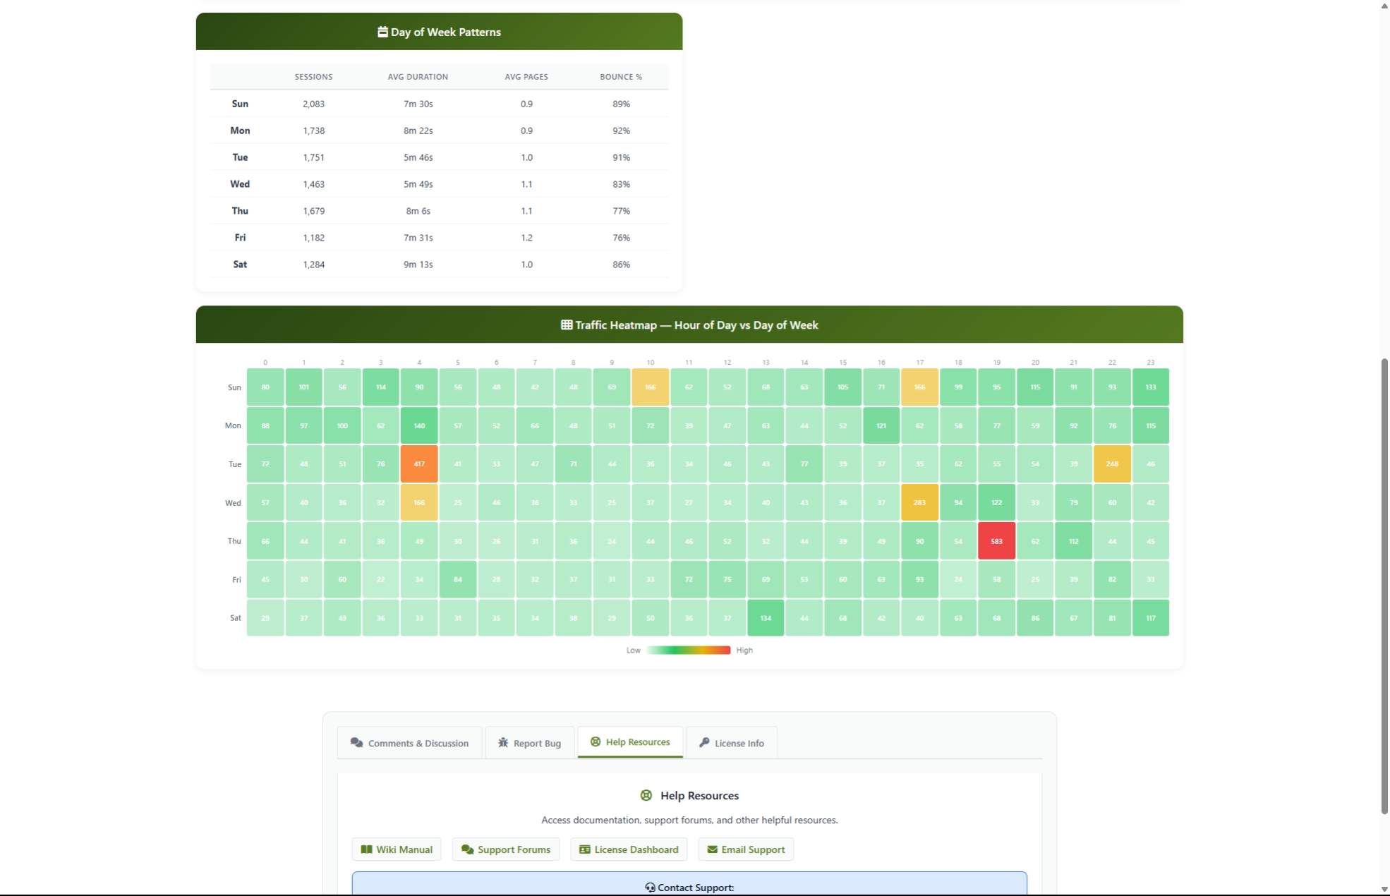This screenshot has width=1390, height=896.
Task: Open the License Dashboard
Action: click(628, 849)
